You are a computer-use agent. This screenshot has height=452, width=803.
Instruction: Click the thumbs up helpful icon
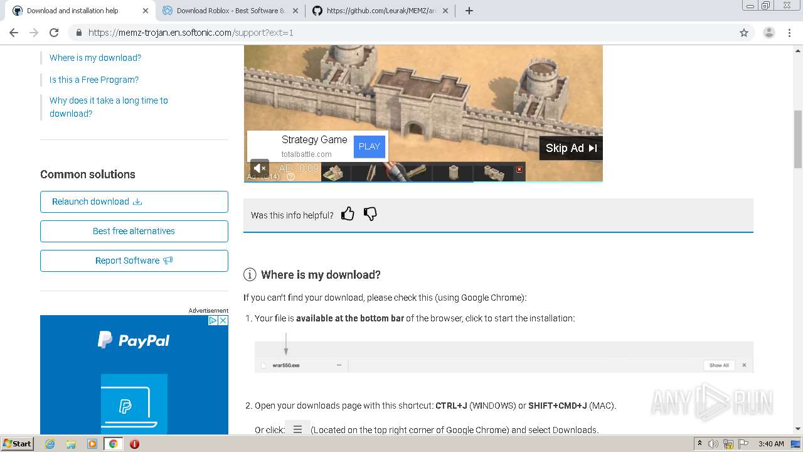348,214
